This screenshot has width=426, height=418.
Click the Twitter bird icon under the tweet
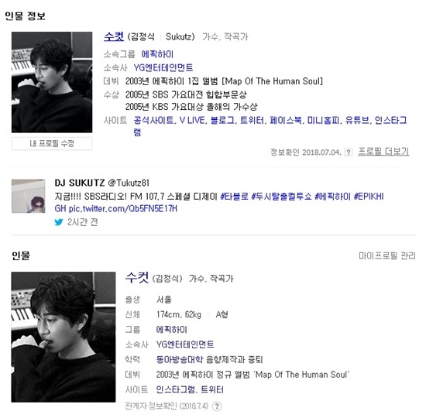tap(59, 222)
